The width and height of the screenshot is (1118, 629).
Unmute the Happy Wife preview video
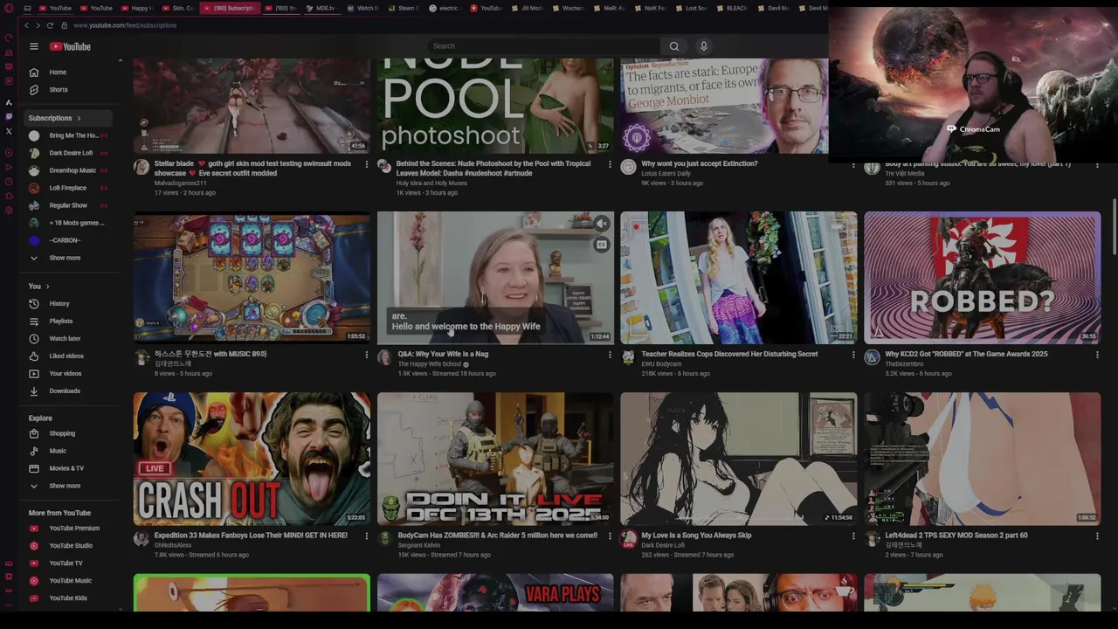pyautogui.click(x=601, y=225)
